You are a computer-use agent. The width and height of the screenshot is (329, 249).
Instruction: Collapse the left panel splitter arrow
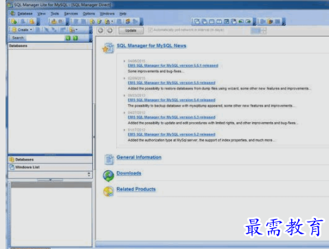94,137
